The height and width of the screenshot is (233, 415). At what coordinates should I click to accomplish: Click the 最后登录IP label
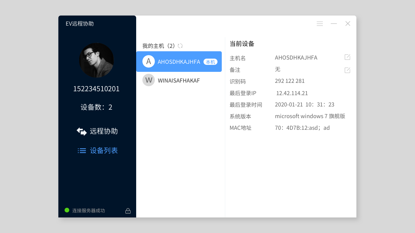pyautogui.click(x=243, y=93)
